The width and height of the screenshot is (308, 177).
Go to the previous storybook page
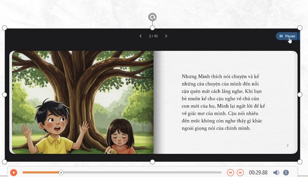point(141,36)
